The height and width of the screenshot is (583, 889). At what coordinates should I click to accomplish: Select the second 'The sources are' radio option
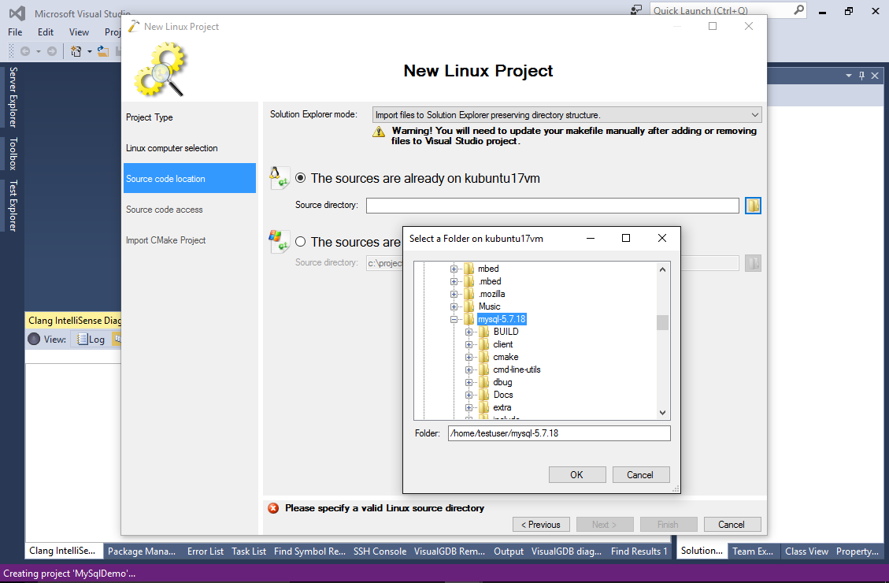[x=301, y=242]
